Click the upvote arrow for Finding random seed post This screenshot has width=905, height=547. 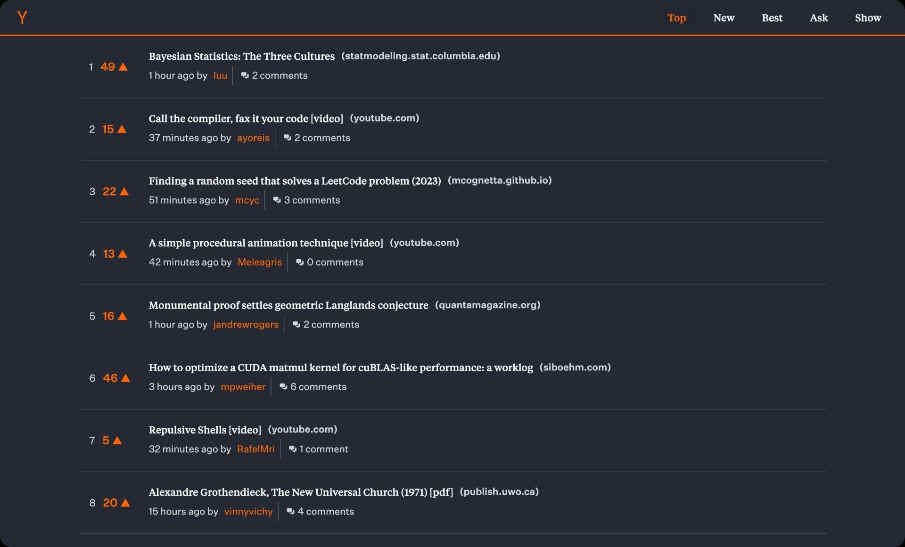(x=124, y=191)
